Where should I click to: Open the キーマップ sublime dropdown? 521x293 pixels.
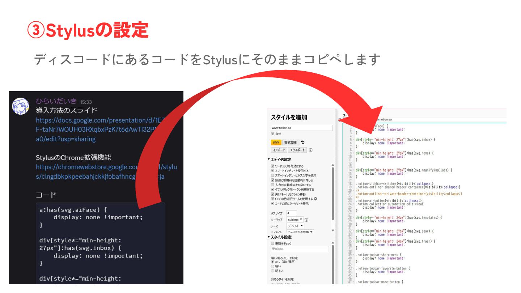pos(295,220)
